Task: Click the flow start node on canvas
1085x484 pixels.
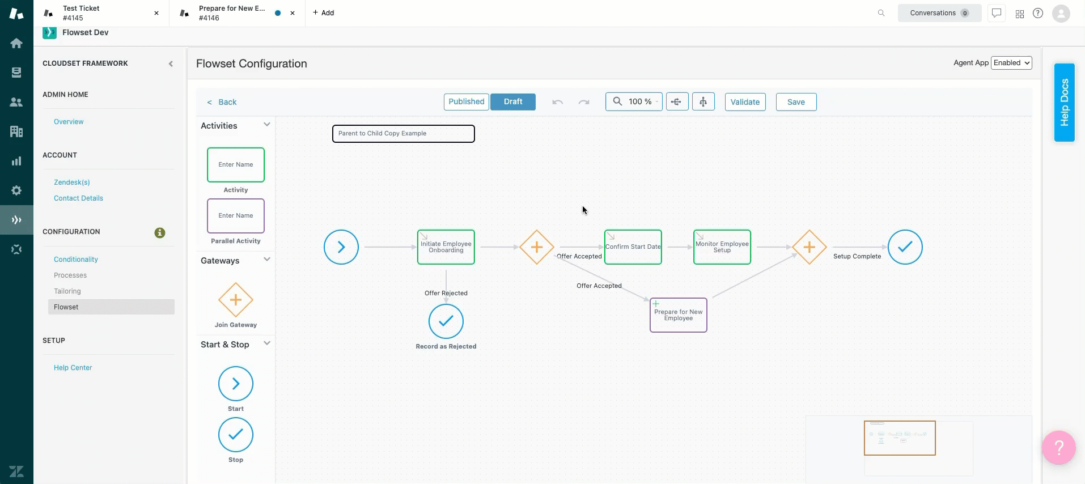Action: point(341,247)
